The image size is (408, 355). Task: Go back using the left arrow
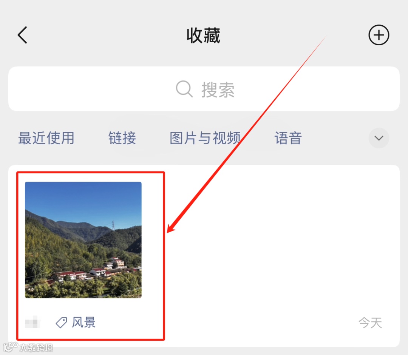[22, 35]
